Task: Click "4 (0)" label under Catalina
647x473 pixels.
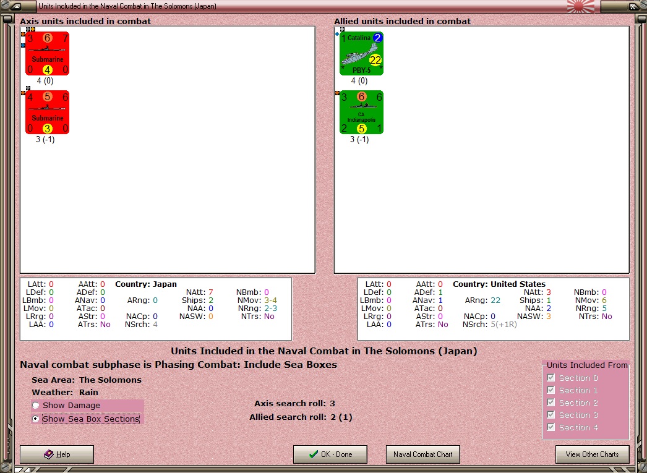Action: tap(359, 81)
